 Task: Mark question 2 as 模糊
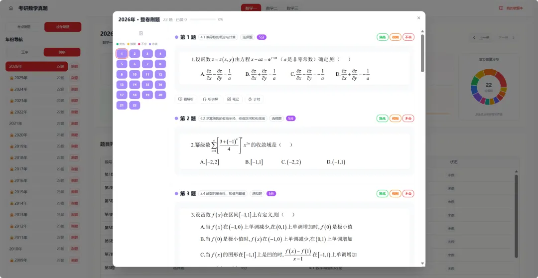click(x=395, y=119)
